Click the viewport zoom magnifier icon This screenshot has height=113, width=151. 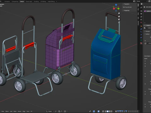[119, 13]
